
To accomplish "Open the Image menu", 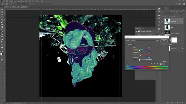I will tap(11, 1).
